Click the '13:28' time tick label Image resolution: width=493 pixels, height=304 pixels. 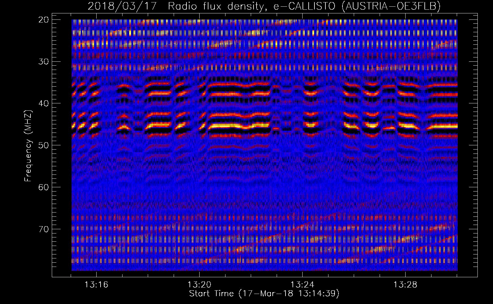(405, 285)
